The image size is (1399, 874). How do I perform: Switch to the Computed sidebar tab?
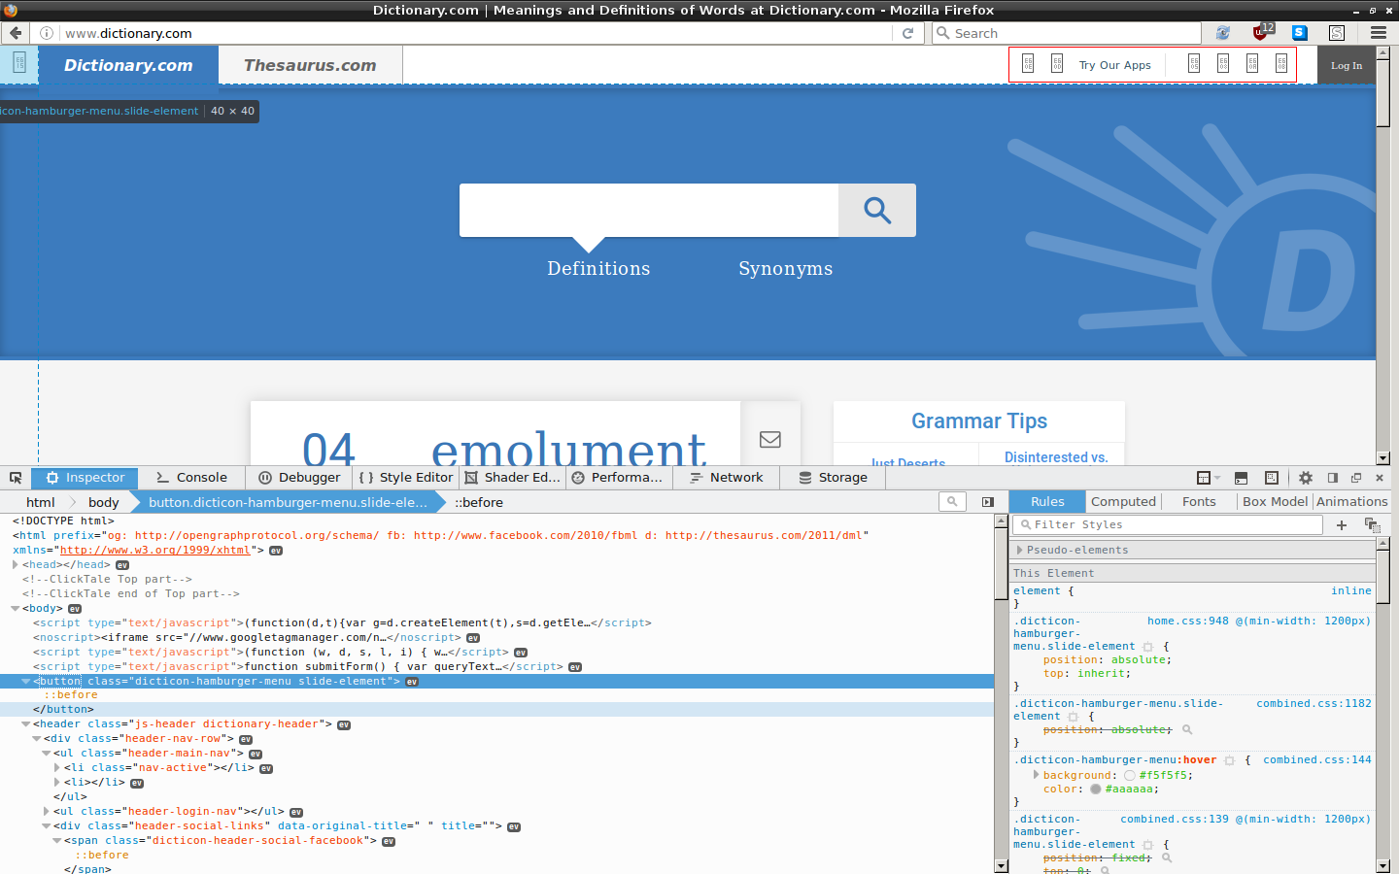(x=1123, y=502)
